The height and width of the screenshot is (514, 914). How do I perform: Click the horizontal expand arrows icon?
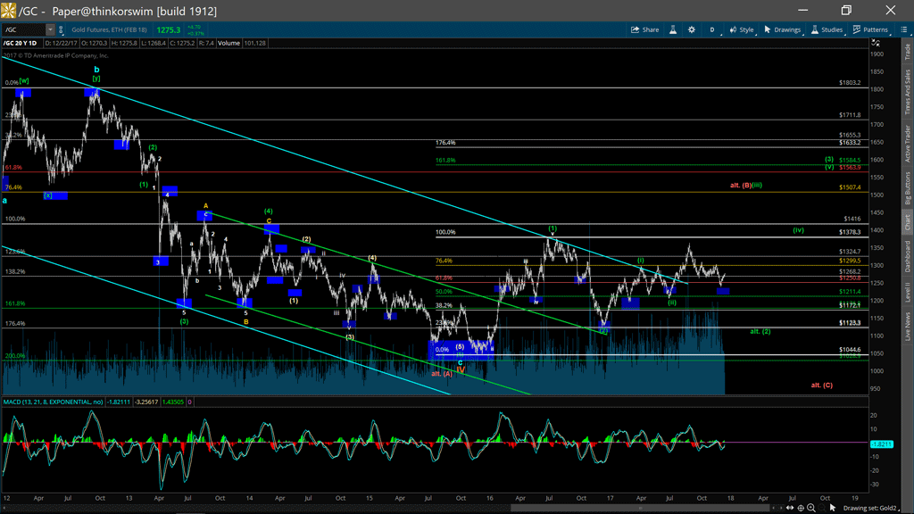(x=789, y=508)
